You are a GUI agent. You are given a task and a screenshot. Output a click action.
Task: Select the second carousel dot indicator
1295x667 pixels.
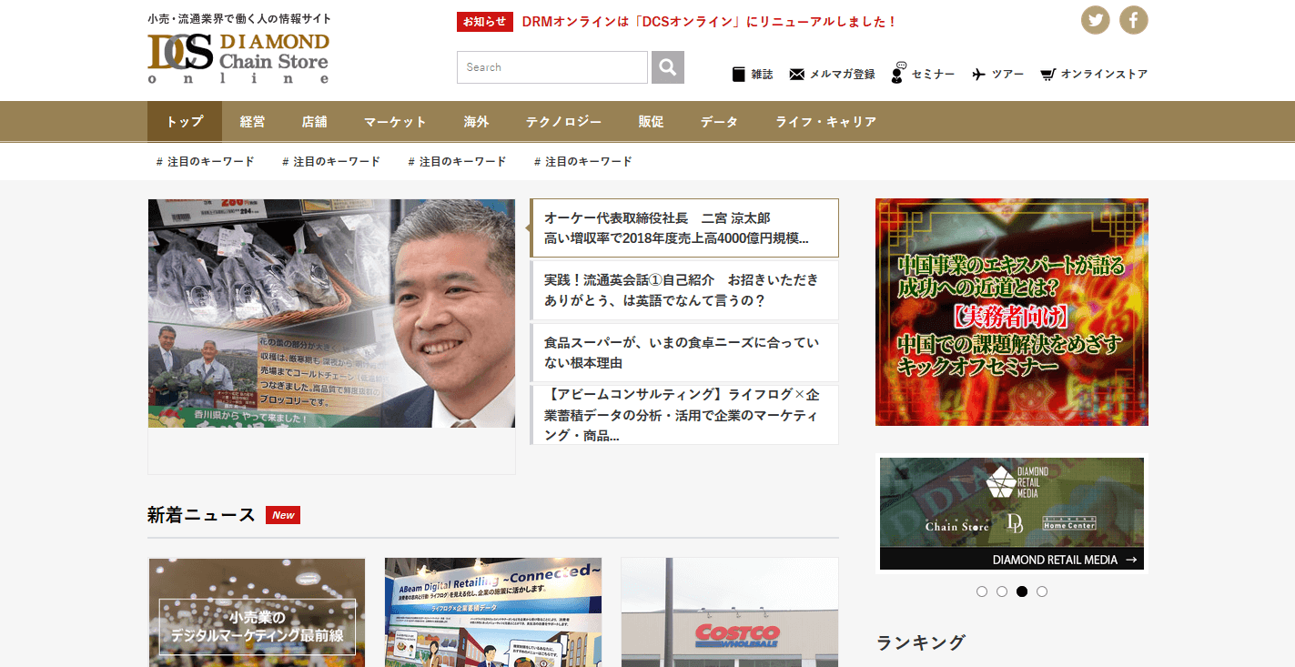[x=1002, y=591]
